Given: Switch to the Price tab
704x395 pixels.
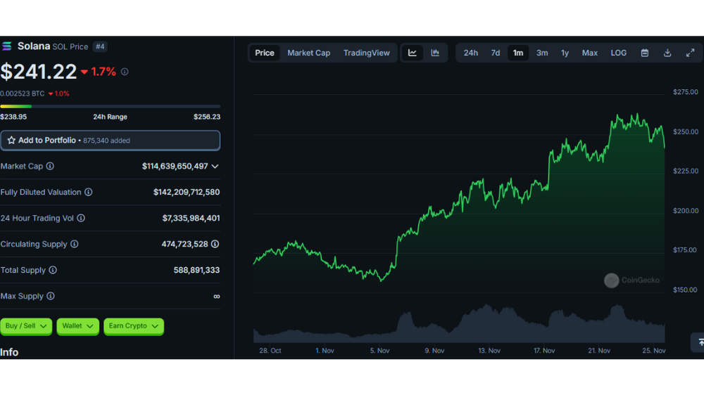Looking at the screenshot, I should (x=265, y=53).
